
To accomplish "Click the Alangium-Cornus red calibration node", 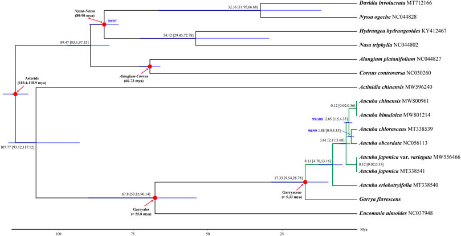I will click(x=150, y=67).
